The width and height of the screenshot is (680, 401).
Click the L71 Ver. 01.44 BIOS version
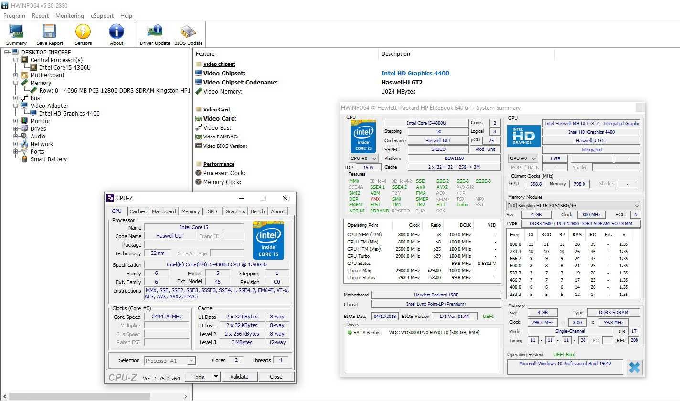pyautogui.click(x=454, y=317)
